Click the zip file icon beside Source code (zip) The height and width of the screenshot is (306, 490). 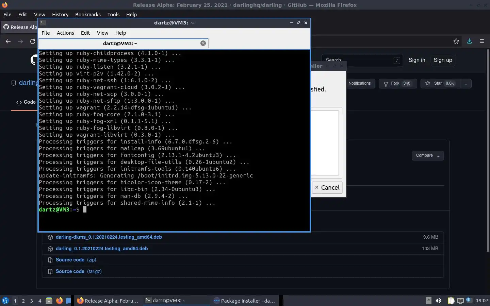[x=50, y=260]
